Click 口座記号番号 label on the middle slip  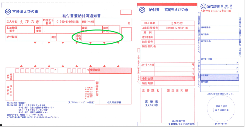click(x=150, y=28)
